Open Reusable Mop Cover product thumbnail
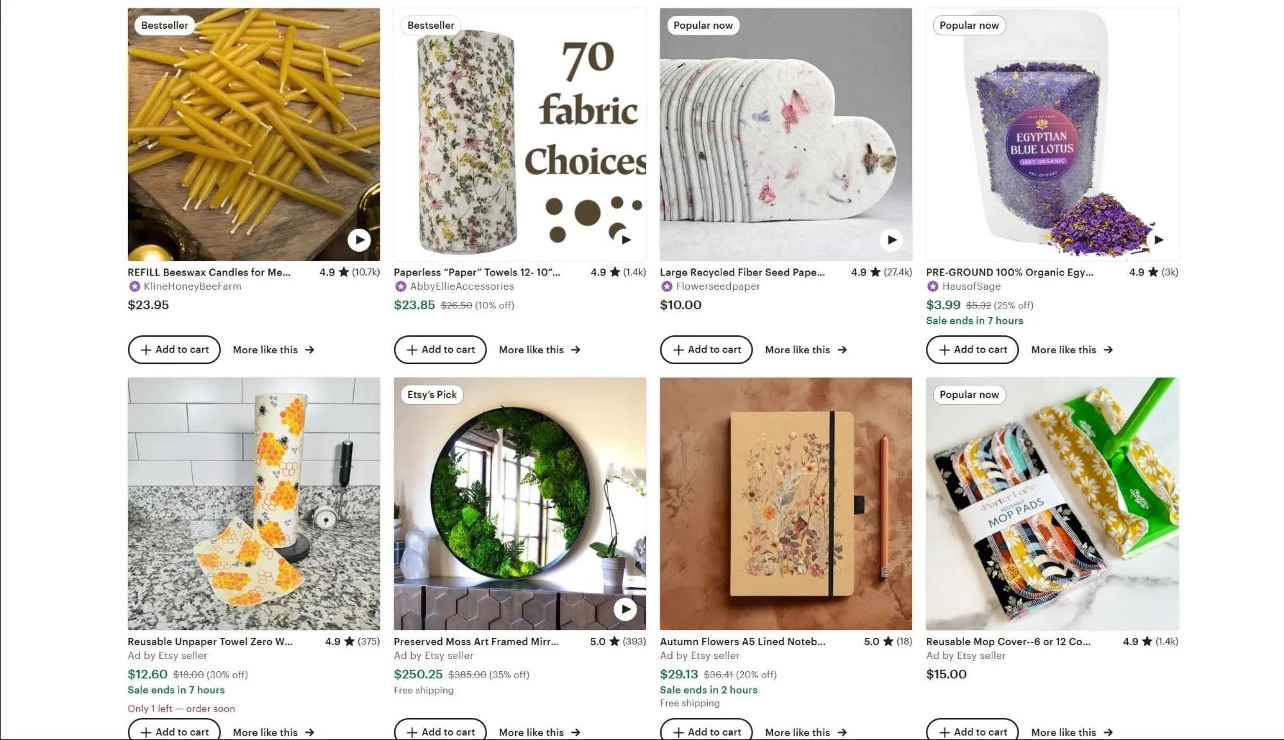Image resolution: width=1284 pixels, height=740 pixels. (1051, 503)
